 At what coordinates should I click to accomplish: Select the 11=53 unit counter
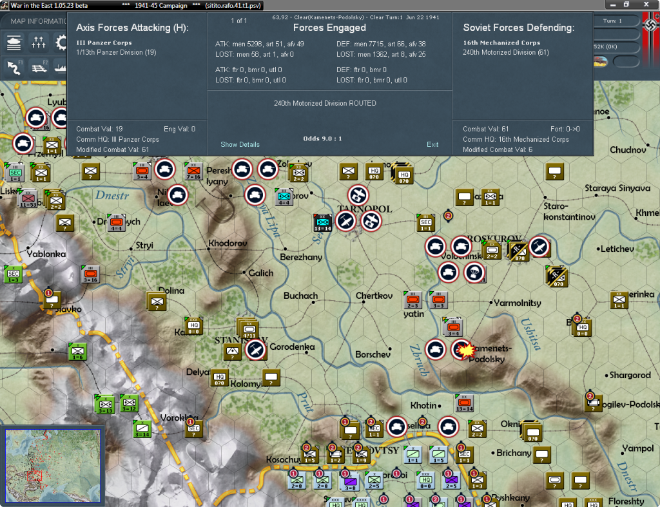tap(28, 199)
